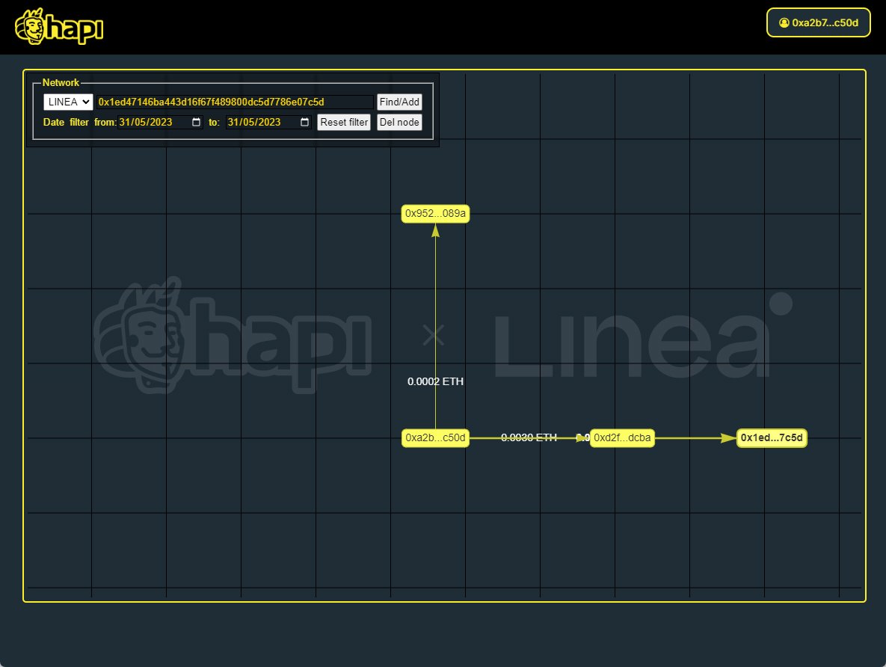
Task: Select graph node 0xa2b...c50d
Action: (x=435, y=438)
